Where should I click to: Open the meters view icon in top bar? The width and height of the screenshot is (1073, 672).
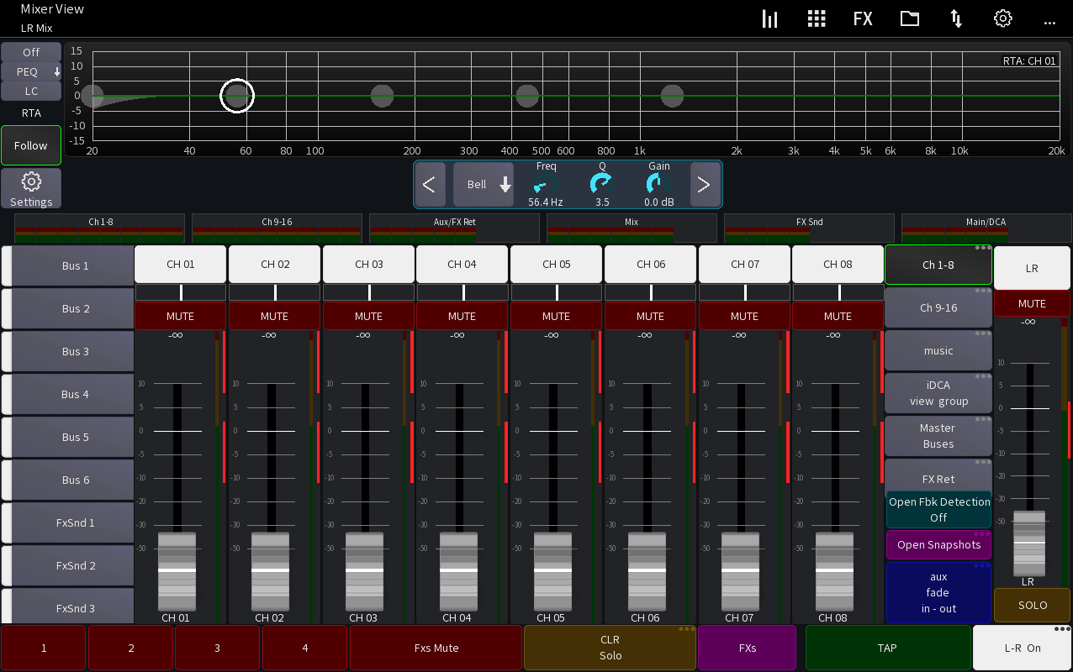pos(769,18)
